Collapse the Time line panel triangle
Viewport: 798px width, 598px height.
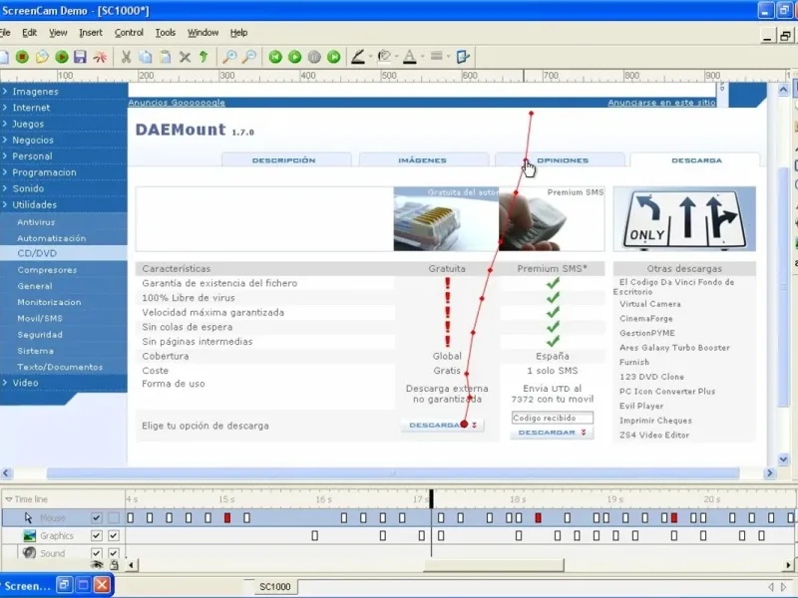pos(8,499)
